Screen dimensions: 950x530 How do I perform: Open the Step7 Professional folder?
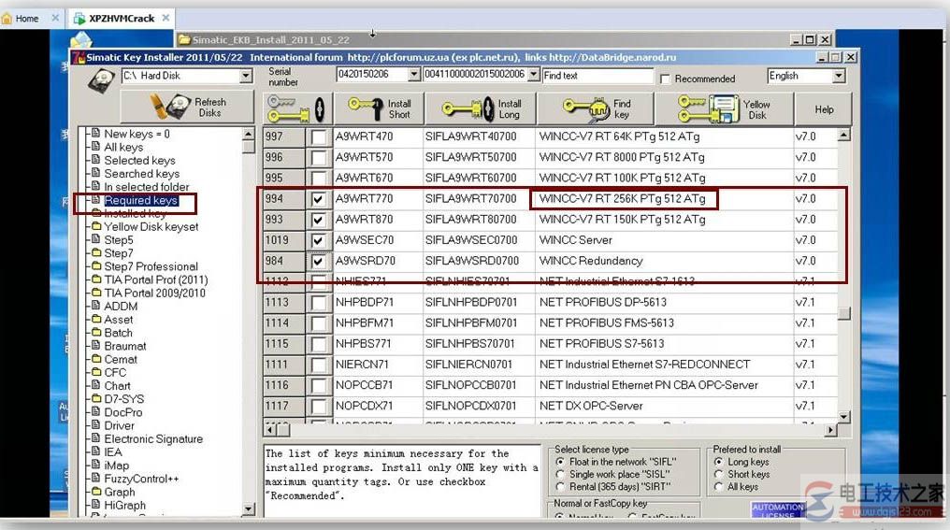151,266
